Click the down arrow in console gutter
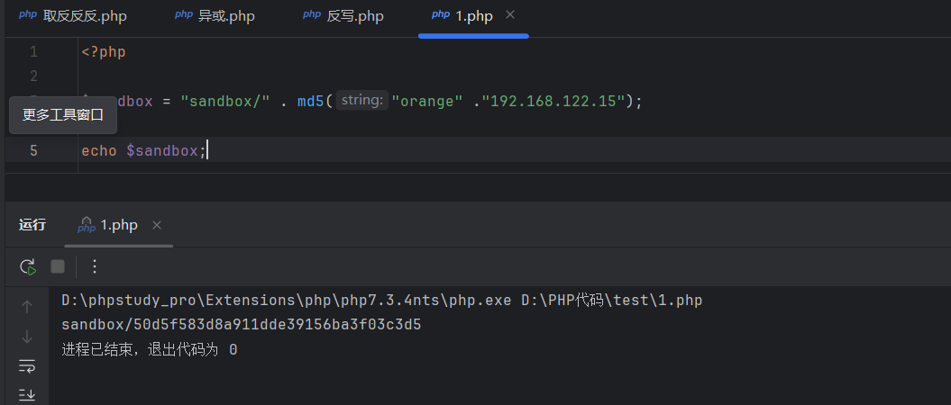This screenshot has width=951, height=405. coord(27,337)
